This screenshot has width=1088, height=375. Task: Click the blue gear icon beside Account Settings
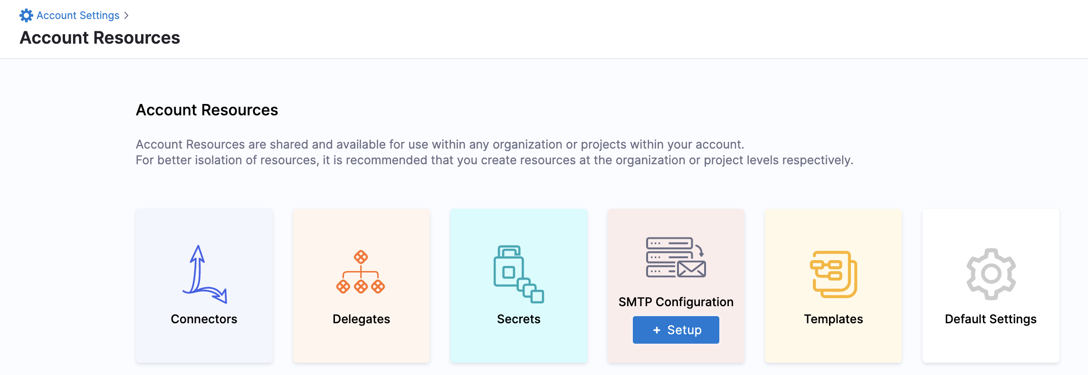[26, 16]
